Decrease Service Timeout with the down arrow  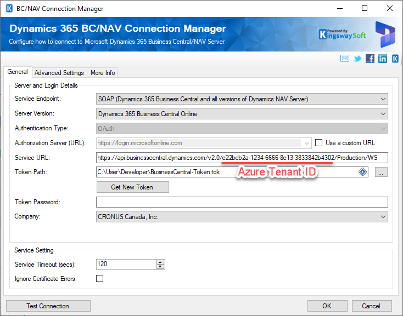160,267
